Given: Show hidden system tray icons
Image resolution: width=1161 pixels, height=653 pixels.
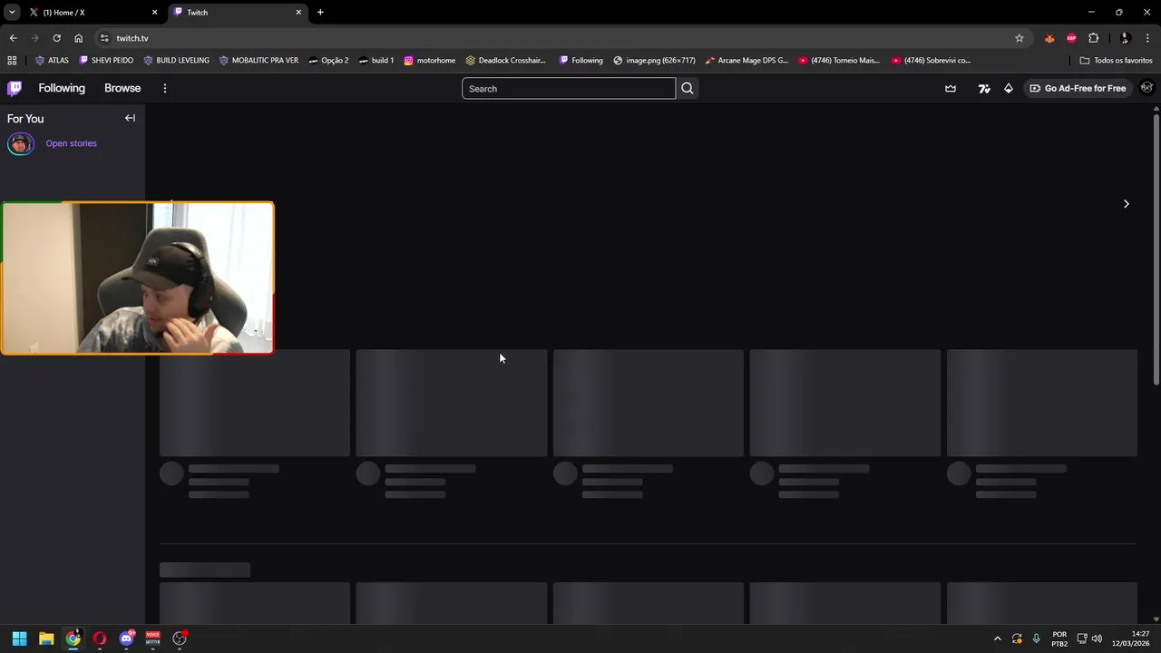Looking at the screenshot, I should pyautogui.click(x=998, y=638).
